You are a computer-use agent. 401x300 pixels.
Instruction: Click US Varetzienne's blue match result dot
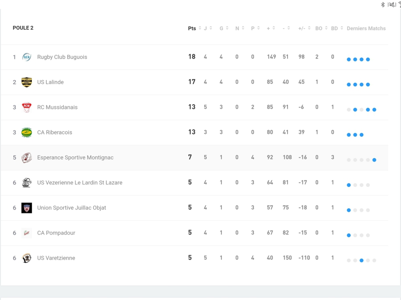coord(361,260)
